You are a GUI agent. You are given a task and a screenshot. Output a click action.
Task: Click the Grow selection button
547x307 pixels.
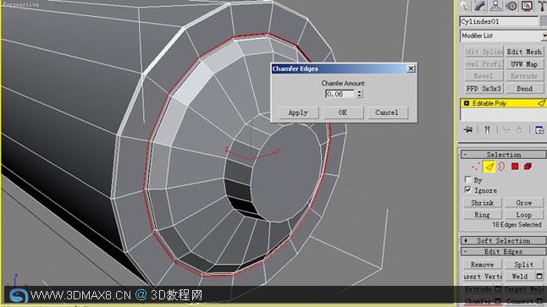click(524, 203)
